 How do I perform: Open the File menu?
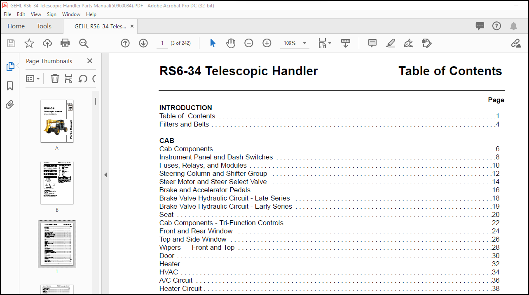point(7,14)
